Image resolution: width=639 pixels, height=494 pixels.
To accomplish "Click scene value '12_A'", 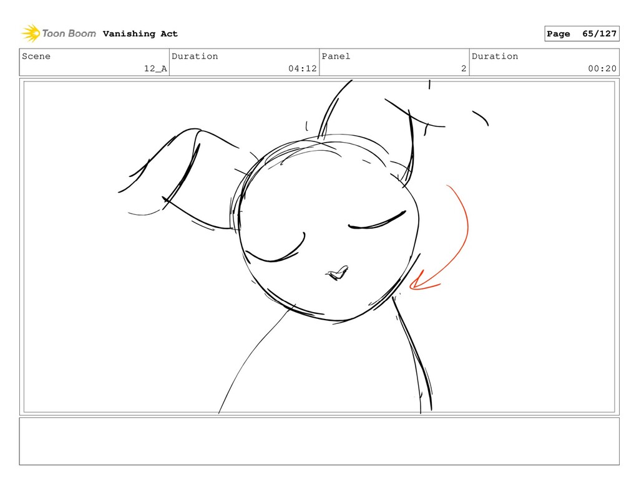I will (155, 69).
